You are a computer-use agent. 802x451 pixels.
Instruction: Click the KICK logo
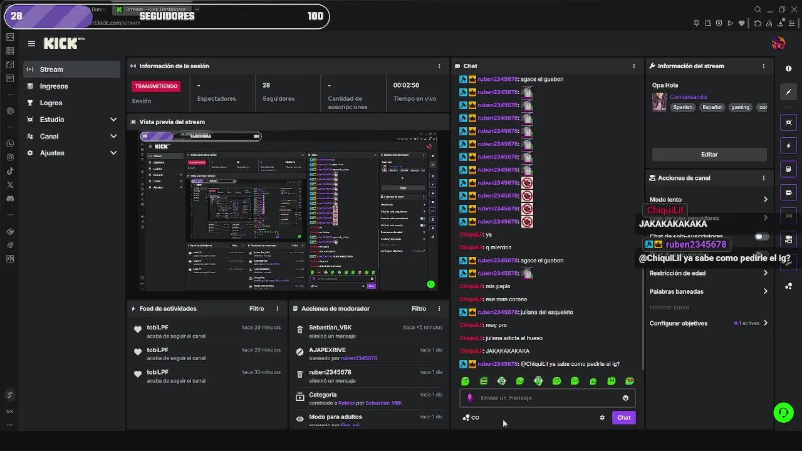[x=63, y=43]
